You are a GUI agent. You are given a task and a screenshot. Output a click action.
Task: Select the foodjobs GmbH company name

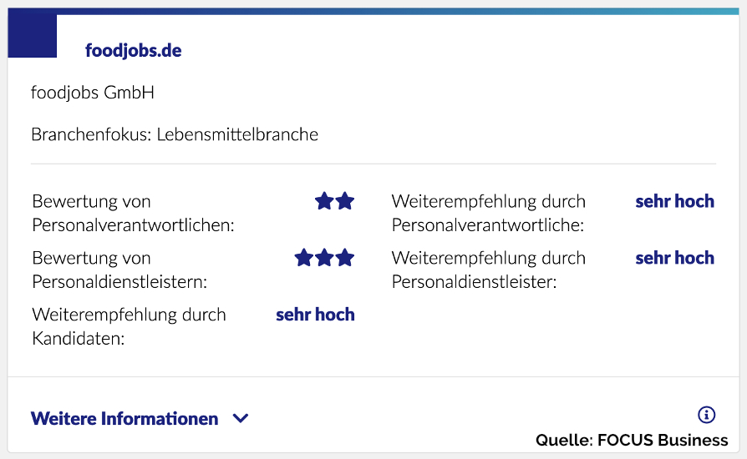click(x=93, y=93)
